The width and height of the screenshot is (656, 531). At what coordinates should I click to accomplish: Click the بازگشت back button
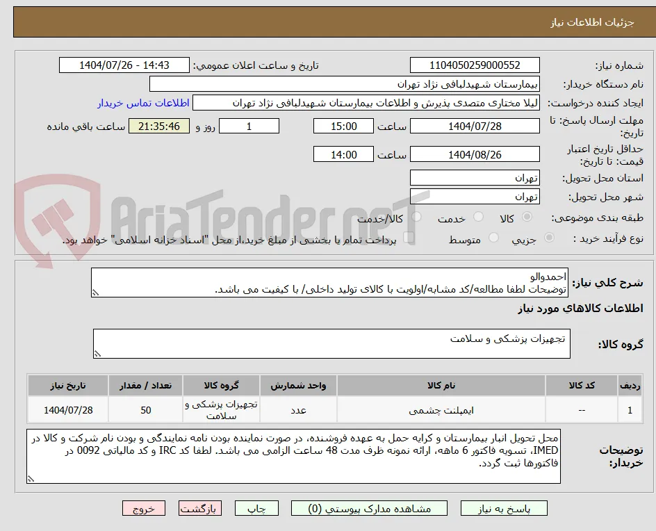pos(200,508)
